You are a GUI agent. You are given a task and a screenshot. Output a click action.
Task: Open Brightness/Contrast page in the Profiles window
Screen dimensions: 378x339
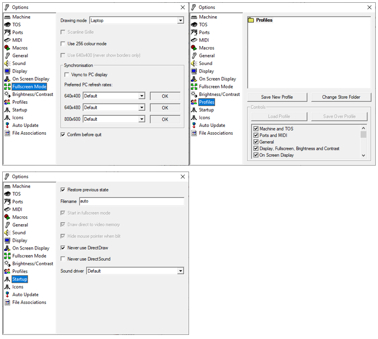[219, 94]
